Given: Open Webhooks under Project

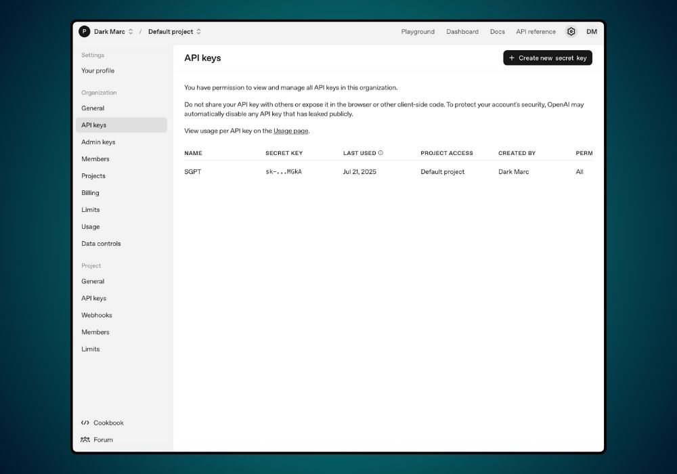Looking at the screenshot, I should (97, 315).
